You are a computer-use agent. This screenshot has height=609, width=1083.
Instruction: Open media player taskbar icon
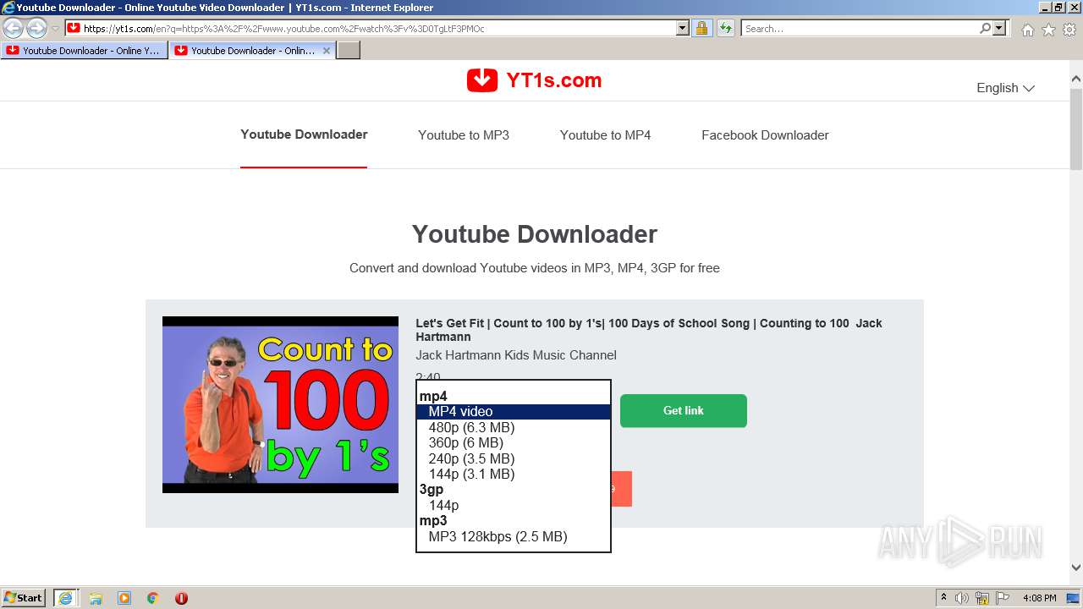(124, 598)
